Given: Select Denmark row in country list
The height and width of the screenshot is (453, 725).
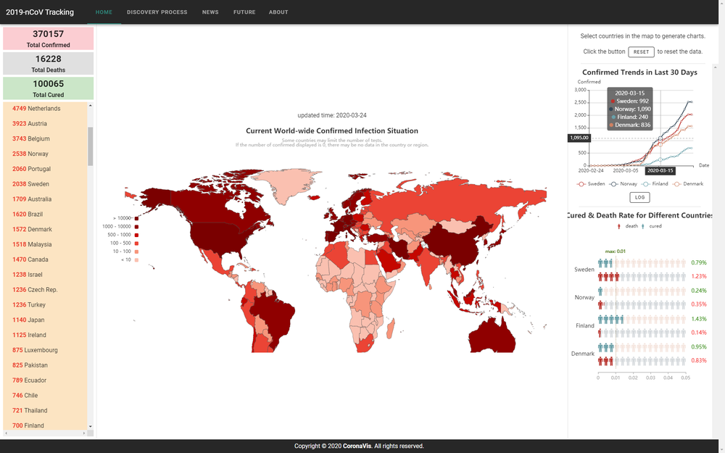Looking at the screenshot, I should click(45, 229).
